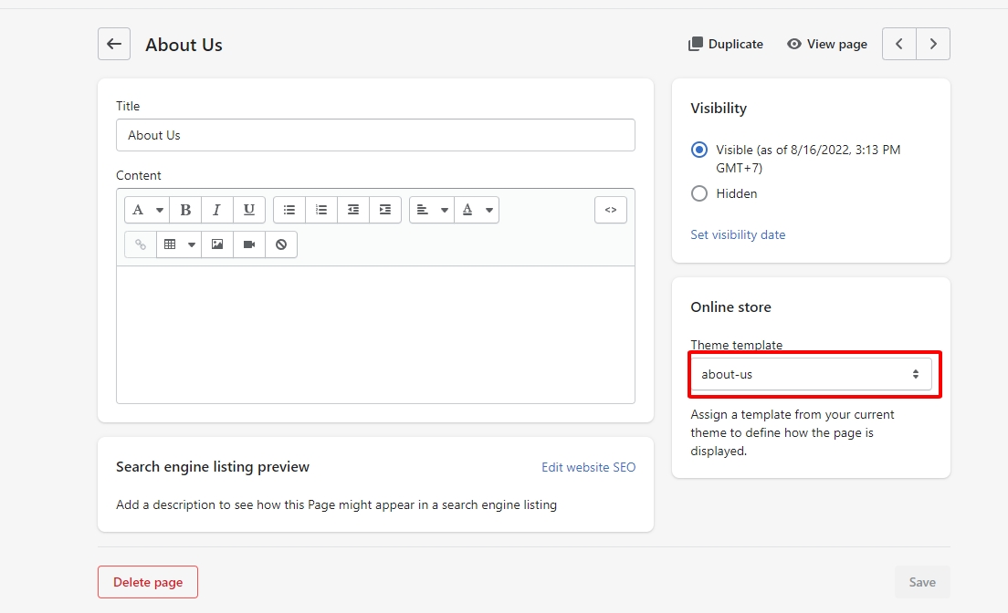
Task: Open the Edit website SEO link
Action: (588, 467)
